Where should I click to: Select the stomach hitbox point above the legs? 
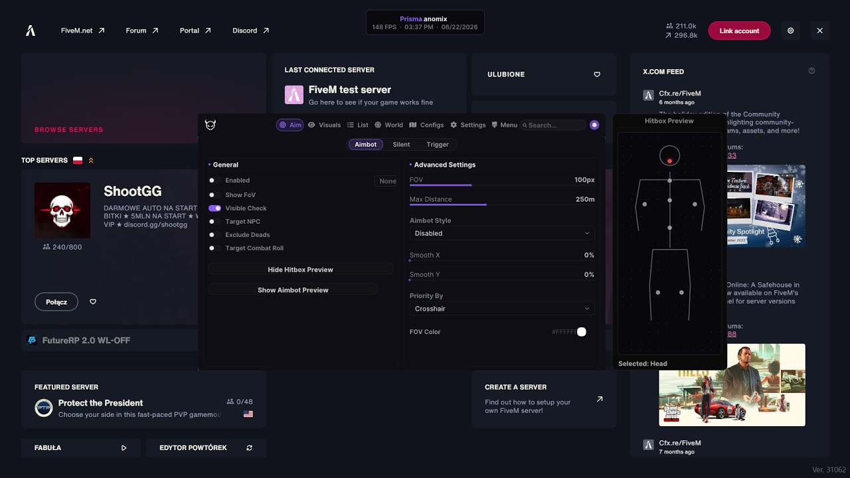tap(670, 228)
